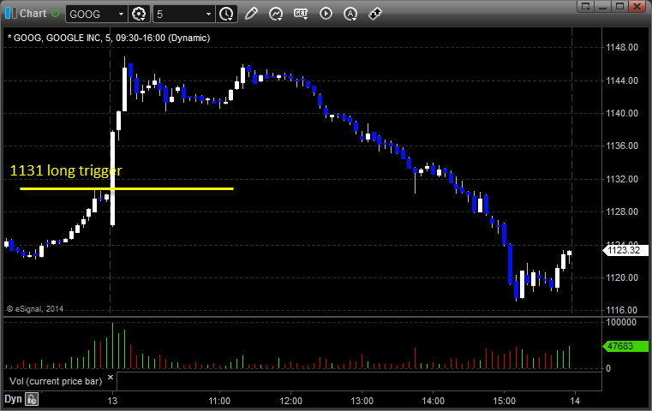Minimize the chart window
652x411 pixels.
click(x=603, y=6)
